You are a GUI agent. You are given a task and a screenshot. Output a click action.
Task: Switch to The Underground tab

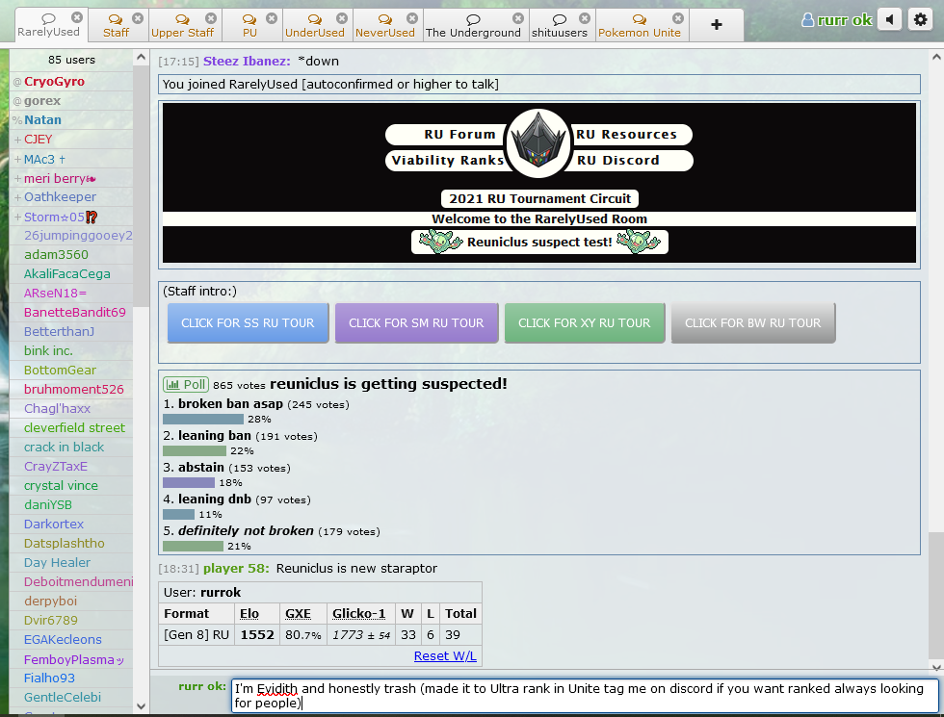pyautogui.click(x=473, y=26)
